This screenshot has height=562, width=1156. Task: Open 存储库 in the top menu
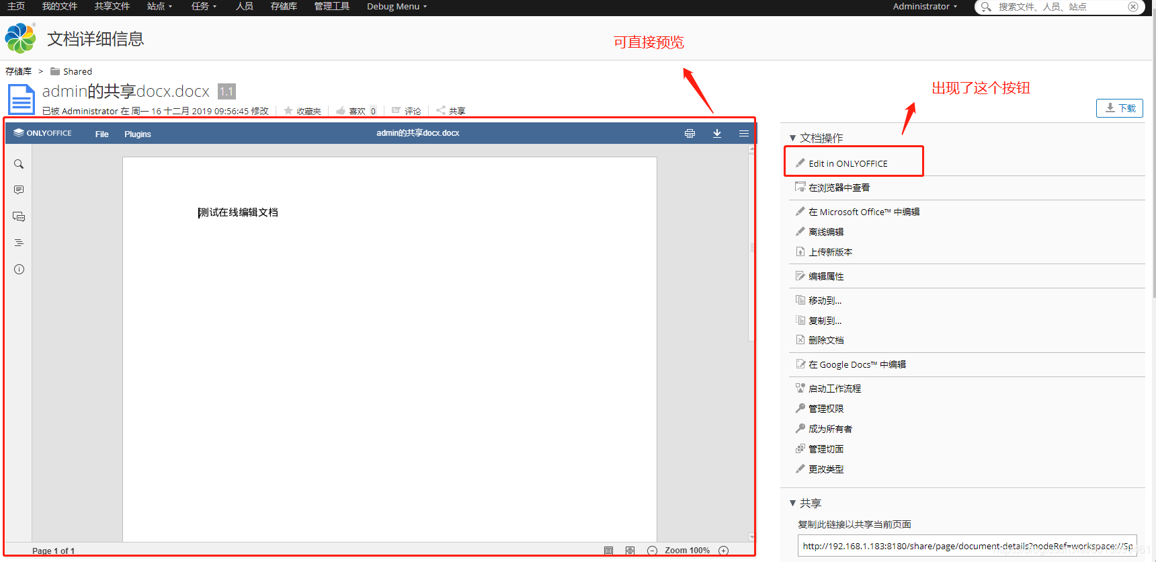284,6
